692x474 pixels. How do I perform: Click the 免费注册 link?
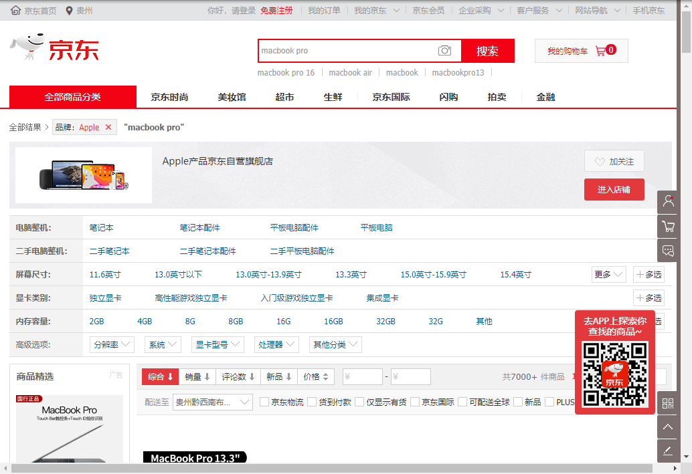276,11
